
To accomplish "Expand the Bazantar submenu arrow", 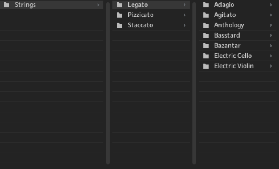I will pos(271,46).
